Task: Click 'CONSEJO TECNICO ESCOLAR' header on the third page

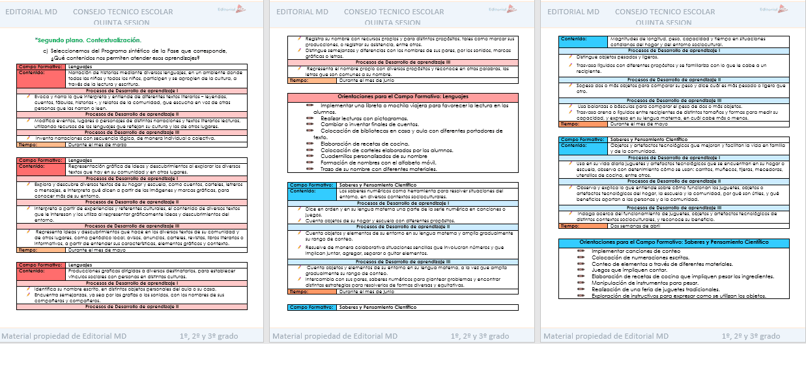Action: coord(665,12)
